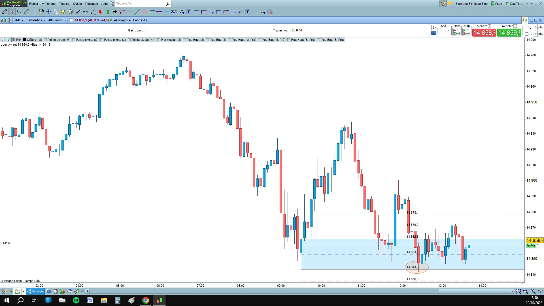Select the pencil drawing tool

click(x=5, y=12)
